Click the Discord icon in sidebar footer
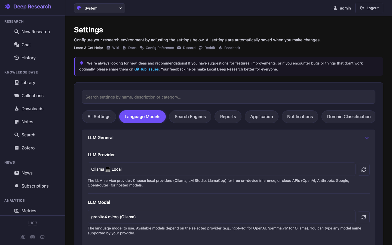This screenshot has width=392, height=245. click(x=32, y=237)
